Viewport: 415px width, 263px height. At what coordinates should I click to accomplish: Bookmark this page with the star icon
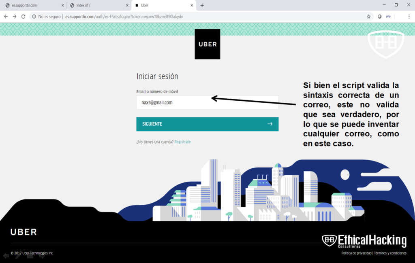pyautogui.click(x=368, y=17)
